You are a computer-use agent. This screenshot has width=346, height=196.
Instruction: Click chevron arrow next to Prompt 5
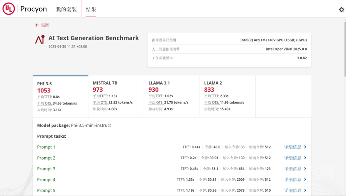click(305, 190)
